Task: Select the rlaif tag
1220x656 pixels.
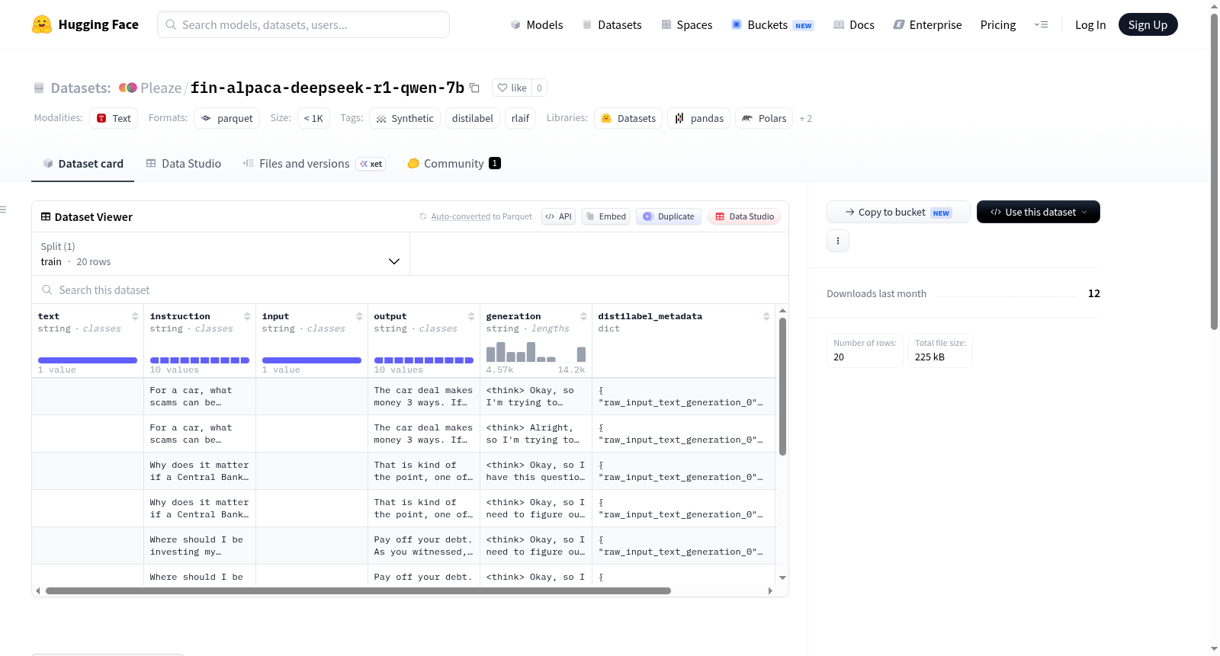Action: tap(521, 118)
